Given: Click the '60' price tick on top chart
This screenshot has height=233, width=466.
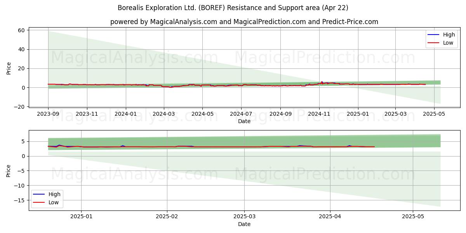Looking at the screenshot, I should click(x=22, y=30).
